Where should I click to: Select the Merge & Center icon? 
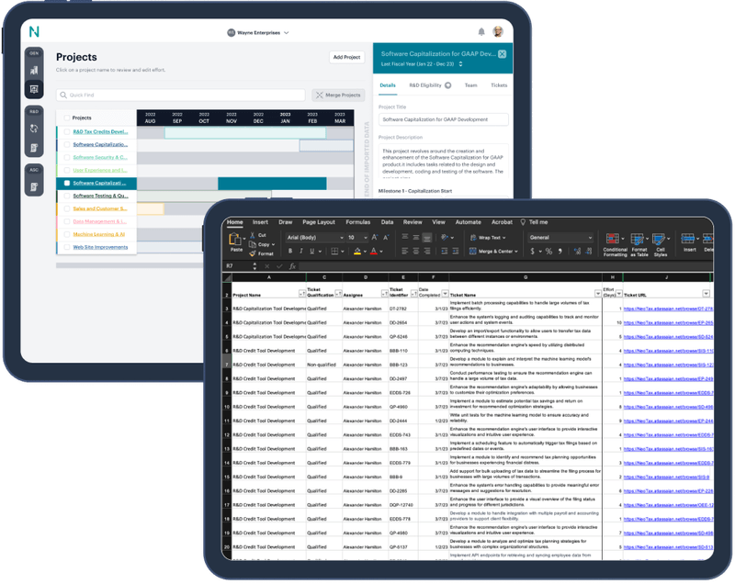472,250
